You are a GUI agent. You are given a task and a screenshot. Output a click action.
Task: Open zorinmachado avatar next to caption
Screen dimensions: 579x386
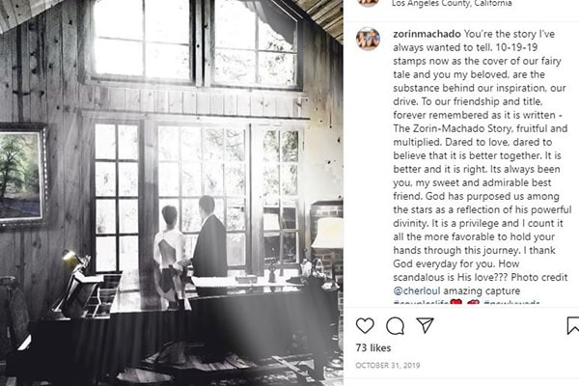coord(368,38)
